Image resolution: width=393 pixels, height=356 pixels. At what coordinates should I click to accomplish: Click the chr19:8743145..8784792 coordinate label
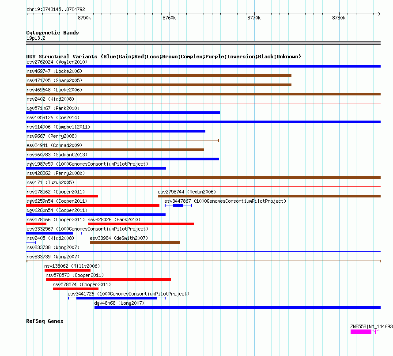pyautogui.click(x=56, y=9)
